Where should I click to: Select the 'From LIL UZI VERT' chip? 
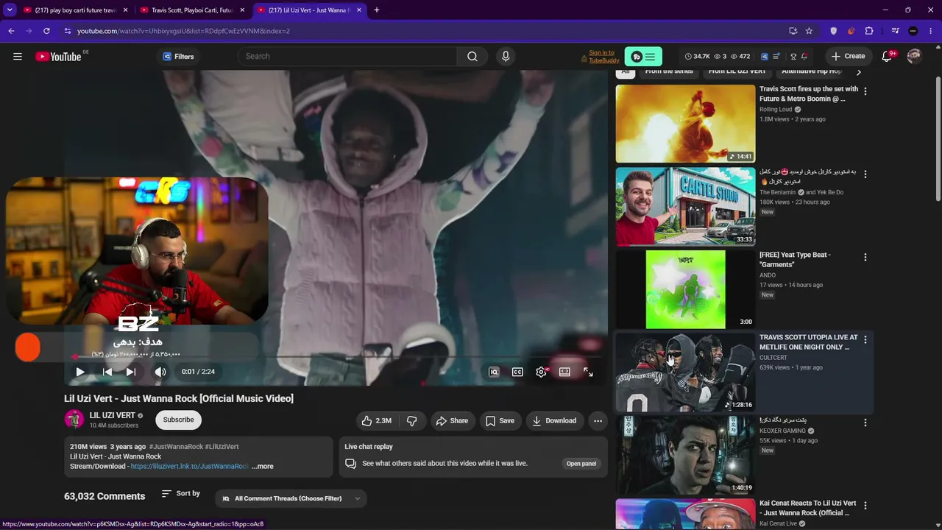pos(737,71)
